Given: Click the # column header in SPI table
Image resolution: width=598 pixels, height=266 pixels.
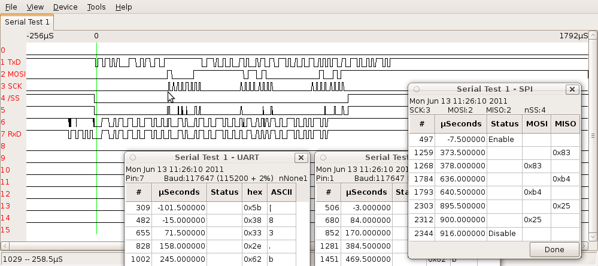Looking at the screenshot, I should pos(422,124).
